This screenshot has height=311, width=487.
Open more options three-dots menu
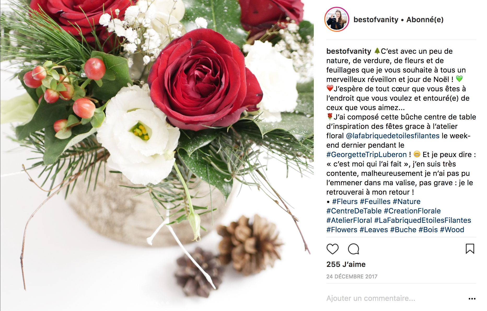pyautogui.click(x=472, y=299)
